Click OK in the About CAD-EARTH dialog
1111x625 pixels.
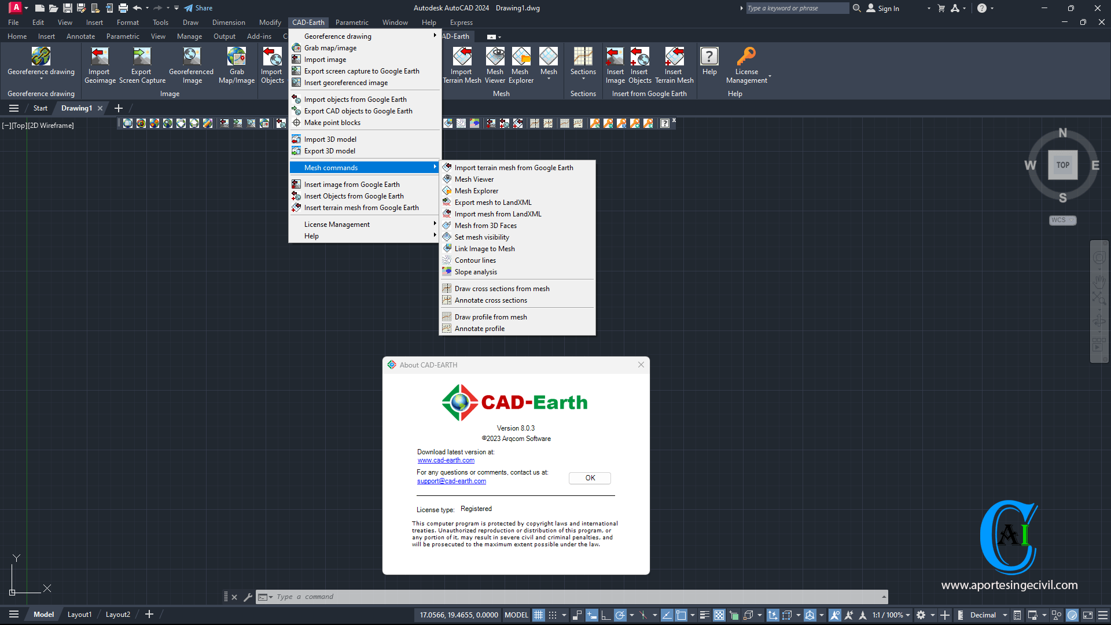click(589, 478)
